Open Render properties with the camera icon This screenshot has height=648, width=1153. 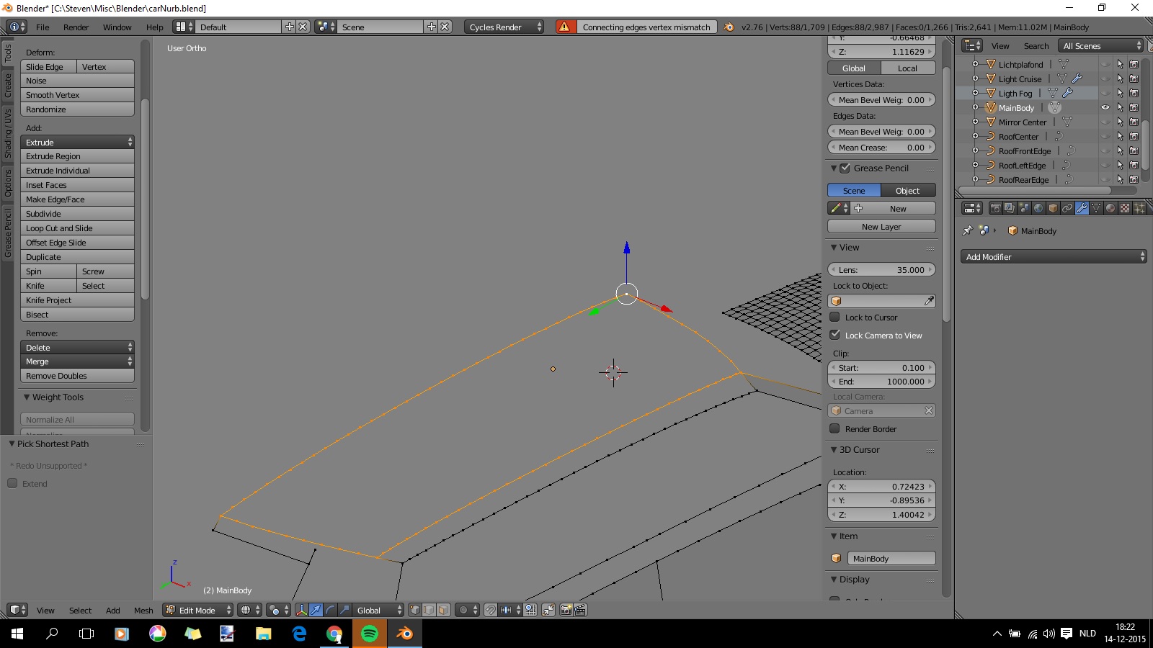coord(995,208)
